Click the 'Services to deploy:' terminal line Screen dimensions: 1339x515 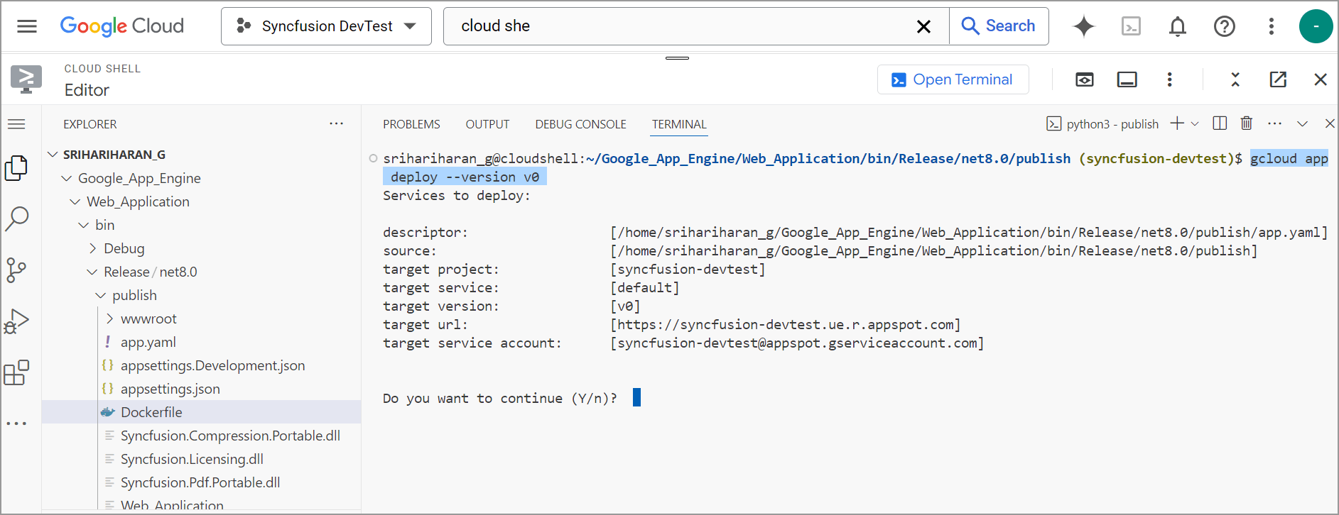pyautogui.click(x=456, y=195)
